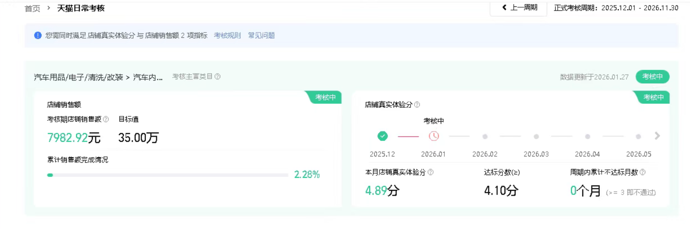Open 考核规则 link

[227, 35]
